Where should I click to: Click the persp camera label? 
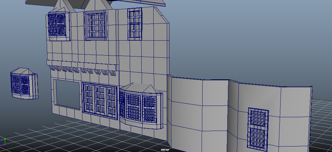(x=165, y=150)
